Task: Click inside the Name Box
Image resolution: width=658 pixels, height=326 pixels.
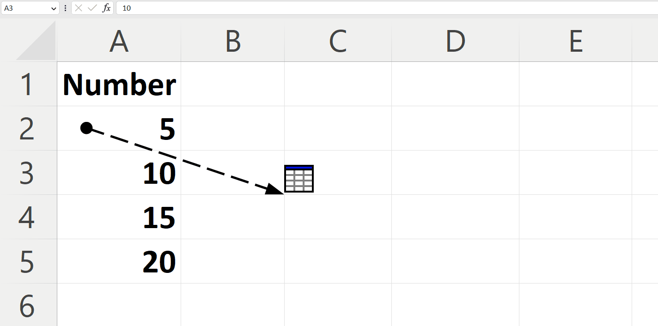Action: 25,8
